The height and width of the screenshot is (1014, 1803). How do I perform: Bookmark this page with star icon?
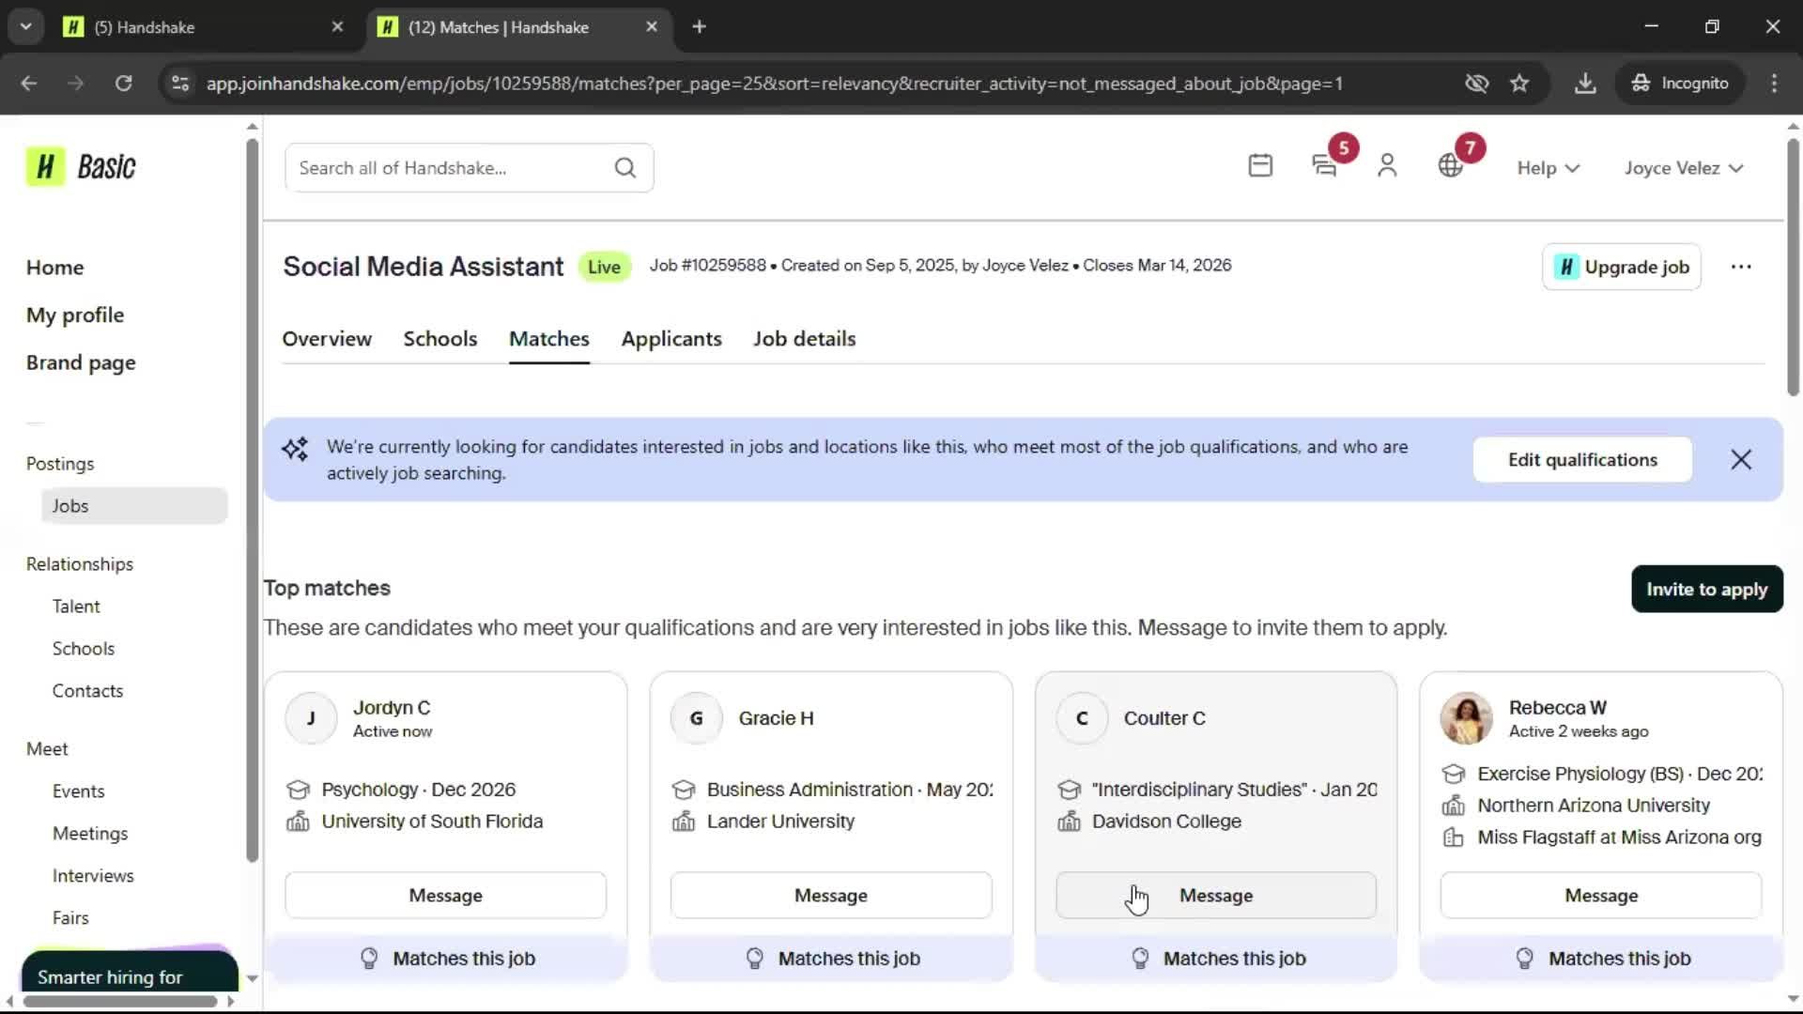tap(1519, 84)
